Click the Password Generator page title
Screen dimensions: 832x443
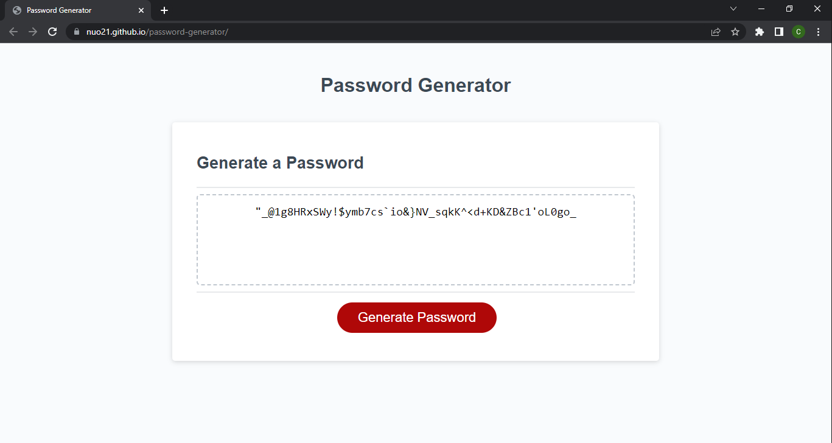tap(416, 85)
